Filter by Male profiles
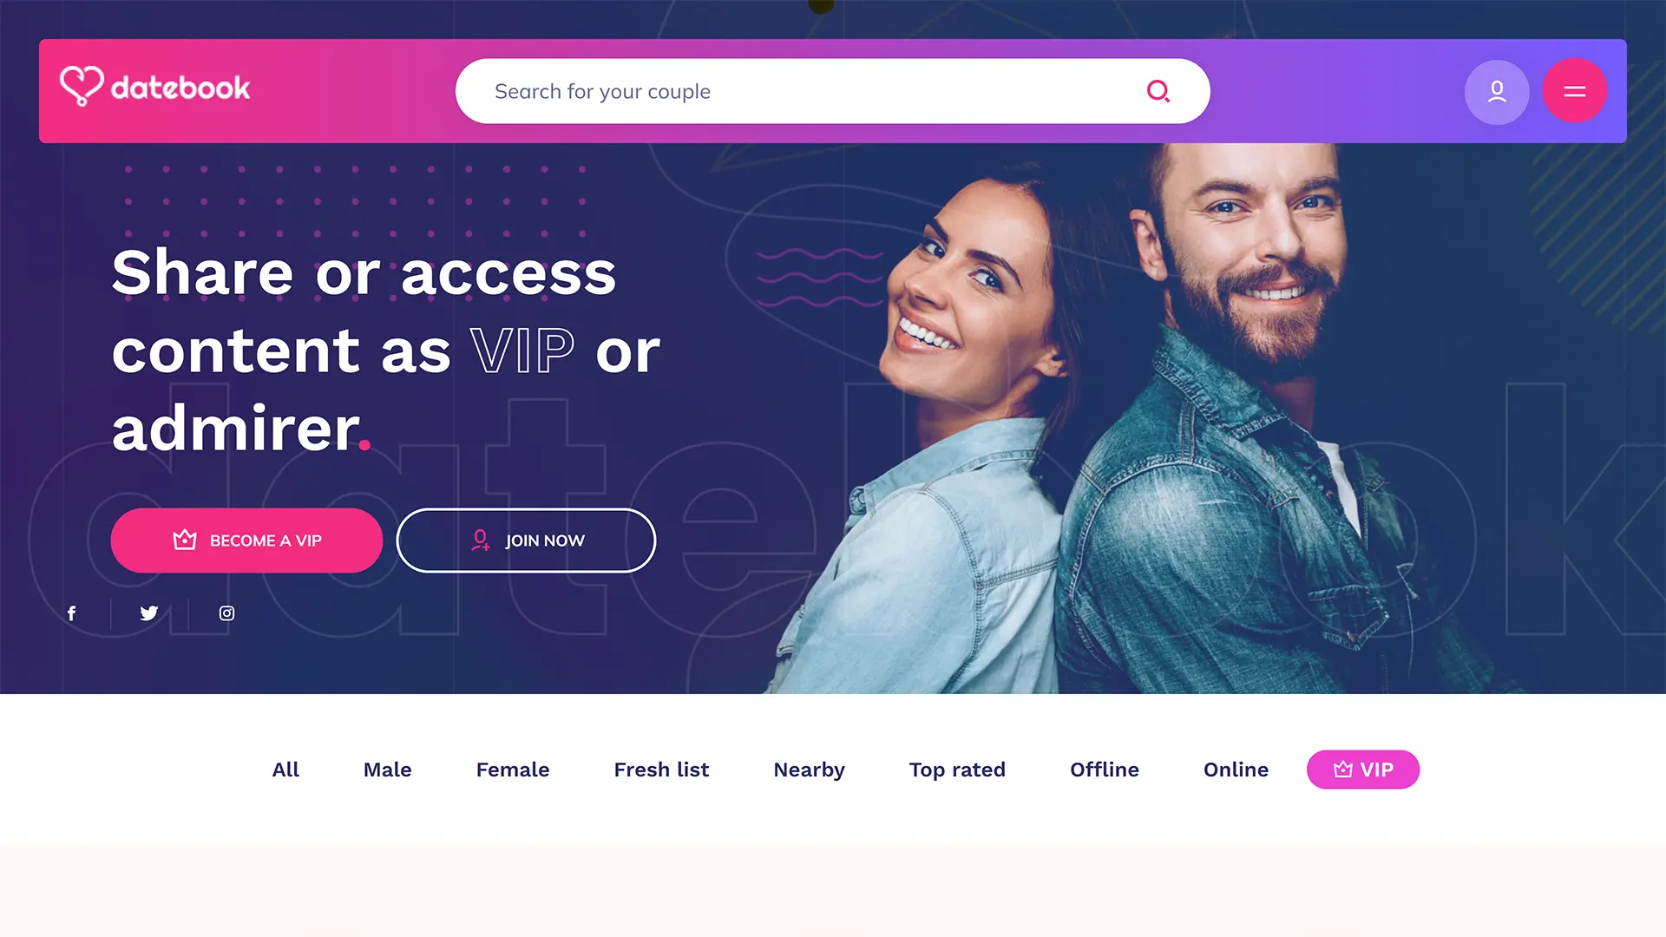 (388, 770)
